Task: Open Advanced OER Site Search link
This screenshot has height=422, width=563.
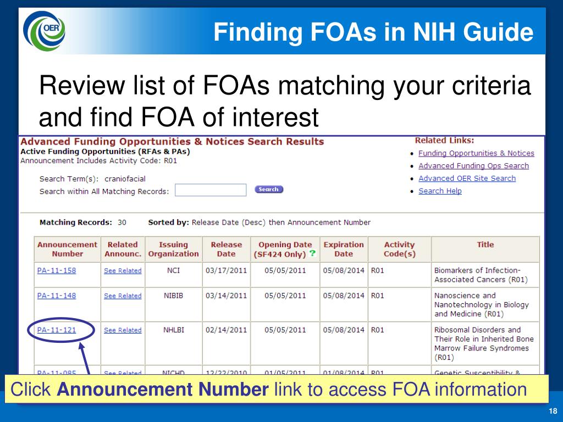Action: click(x=467, y=179)
